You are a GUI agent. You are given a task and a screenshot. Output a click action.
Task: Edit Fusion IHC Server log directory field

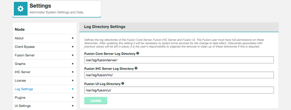(179, 75)
